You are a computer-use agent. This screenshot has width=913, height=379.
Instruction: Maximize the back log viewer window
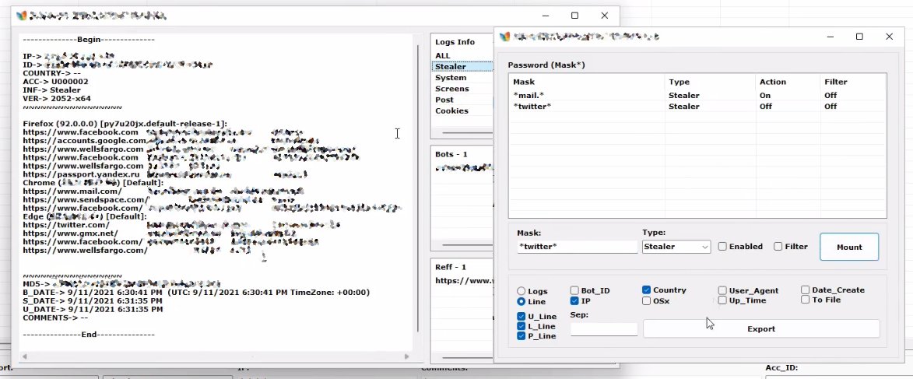point(574,16)
